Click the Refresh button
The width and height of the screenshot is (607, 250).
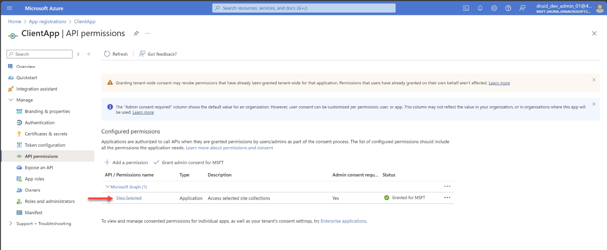tap(116, 54)
